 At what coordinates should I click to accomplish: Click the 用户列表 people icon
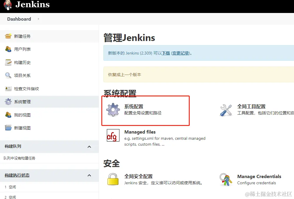[x=8, y=49]
